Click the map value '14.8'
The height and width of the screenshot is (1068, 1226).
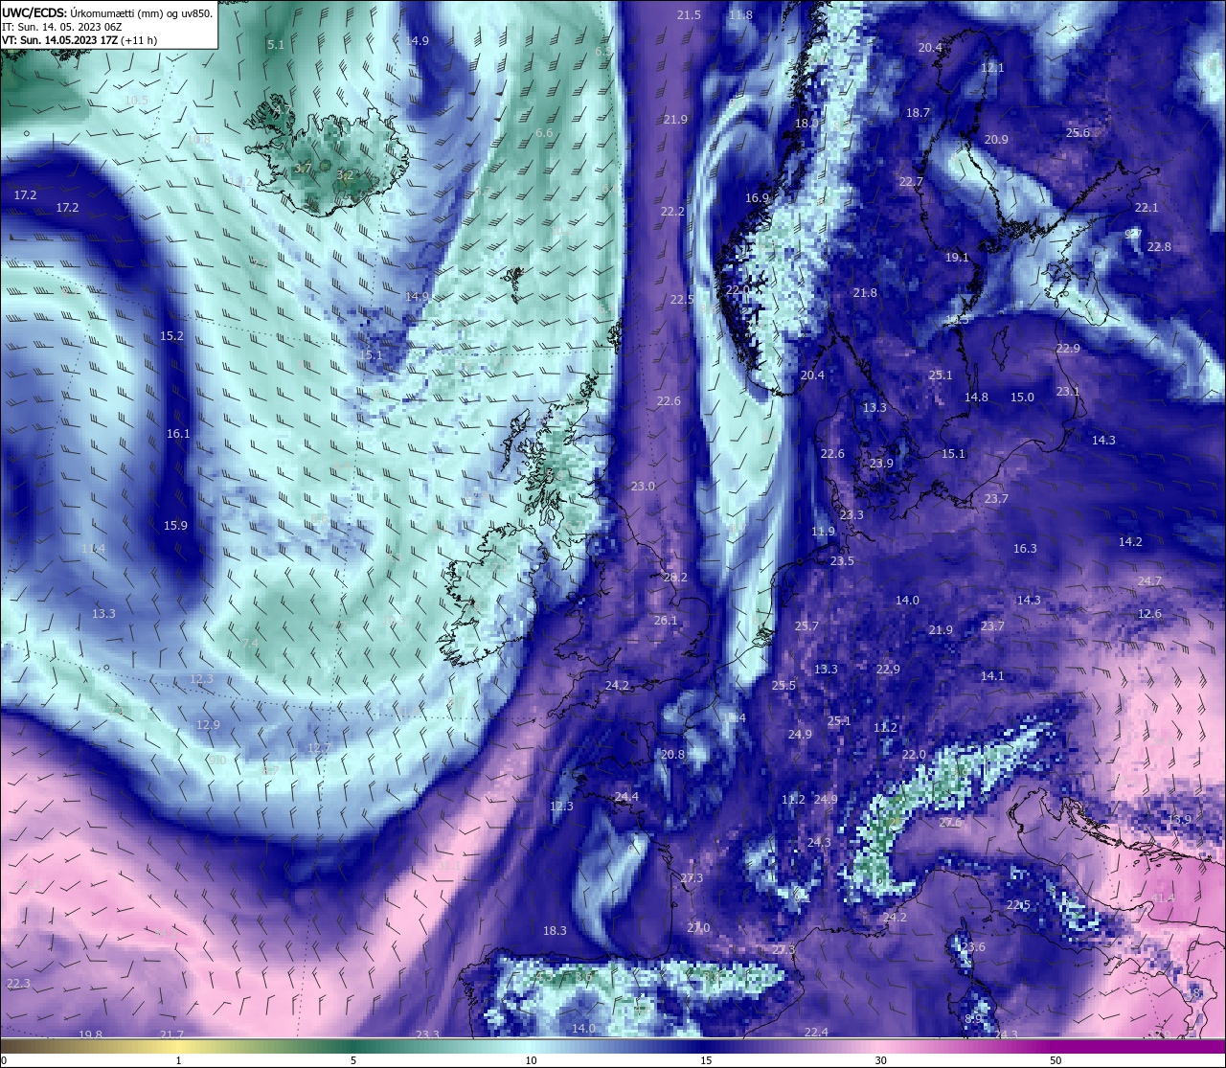point(976,398)
